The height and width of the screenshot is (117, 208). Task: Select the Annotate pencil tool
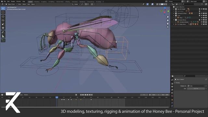(x=3, y=32)
